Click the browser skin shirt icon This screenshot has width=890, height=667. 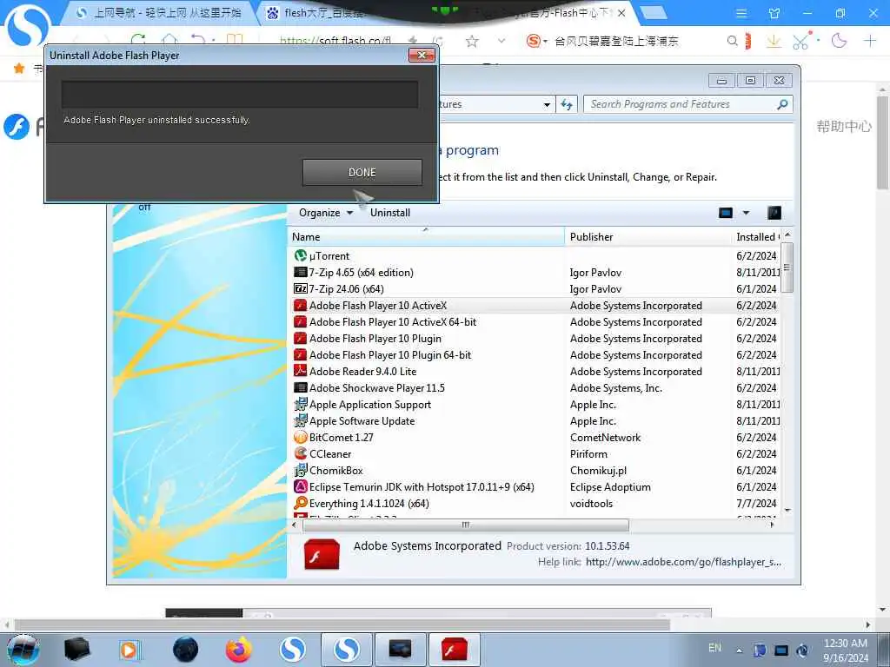[x=774, y=13]
